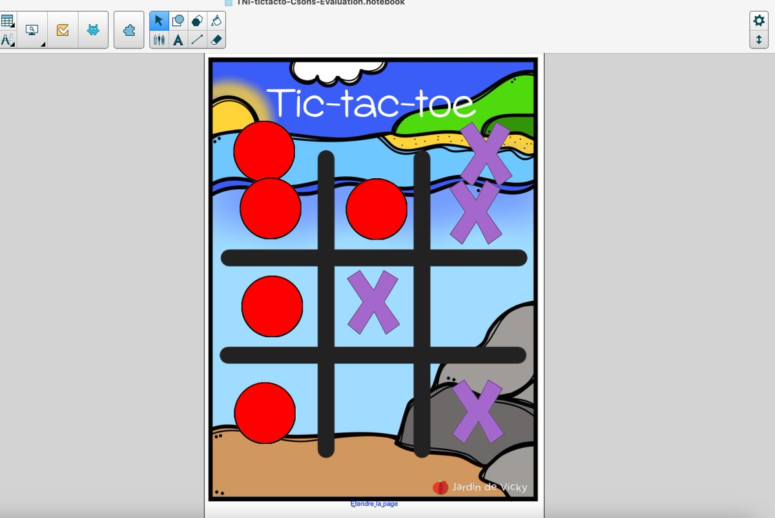Image resolution: width=775 pixels, height=518 pixels.
Task: Choose the Shapes tool
Action: (178, 21)
